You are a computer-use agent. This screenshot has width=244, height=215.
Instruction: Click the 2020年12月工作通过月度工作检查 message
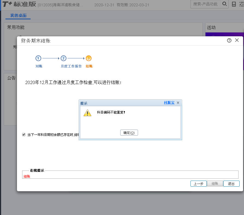73,82
